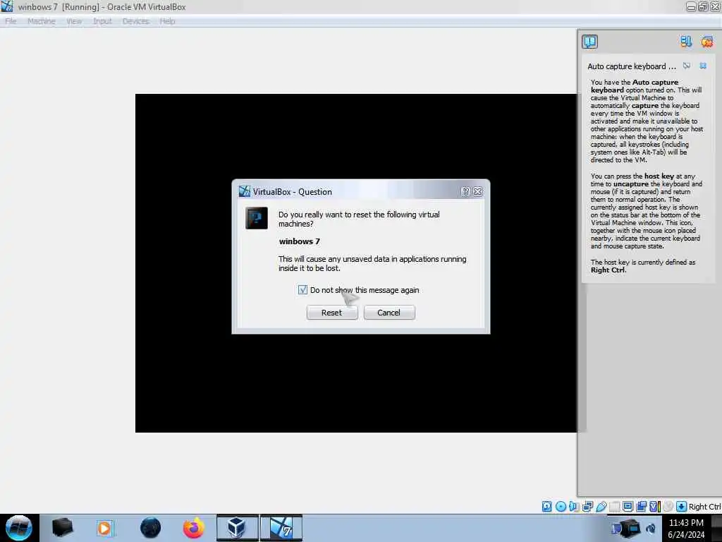The image size is (722, 542).
Task: Click the Auto capture keyboard notification title
Action: click(x=632, y=66)
